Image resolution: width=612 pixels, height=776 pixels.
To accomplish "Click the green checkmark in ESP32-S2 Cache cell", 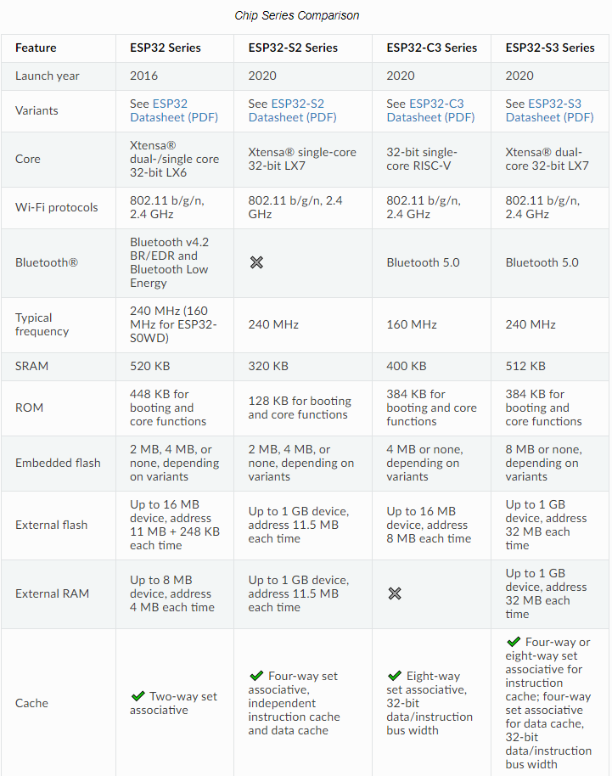I will 256,676.
